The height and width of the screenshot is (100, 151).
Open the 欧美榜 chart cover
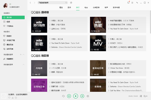coord(98,85)
